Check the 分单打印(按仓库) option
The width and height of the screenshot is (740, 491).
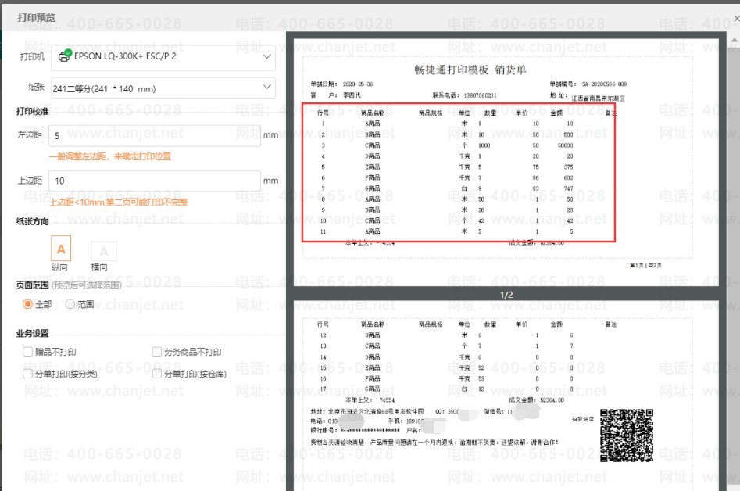pos(157,374)
